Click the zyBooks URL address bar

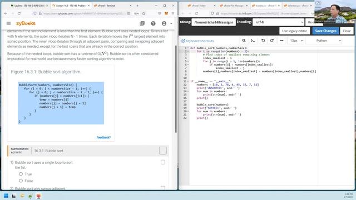[84, 13]
